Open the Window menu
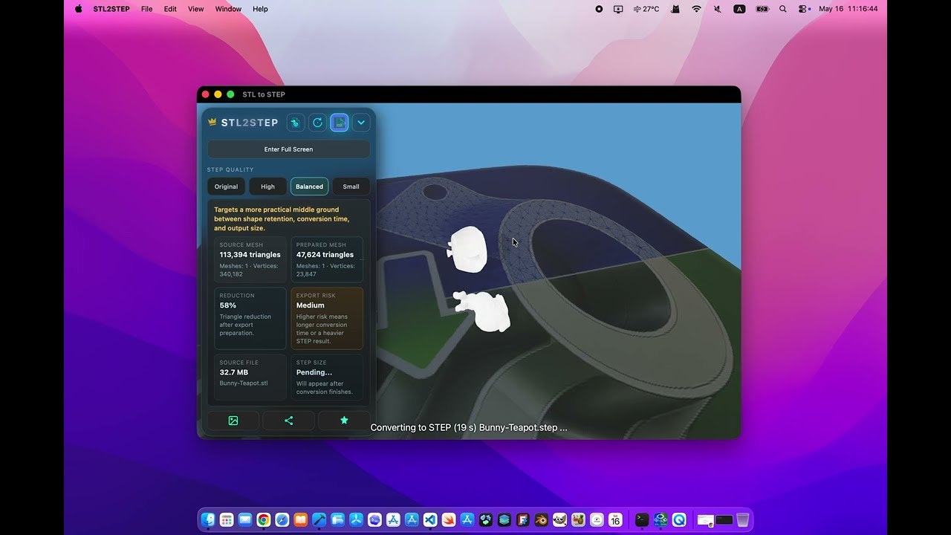This screenshot has width=951, height=535. coord(228,9)
